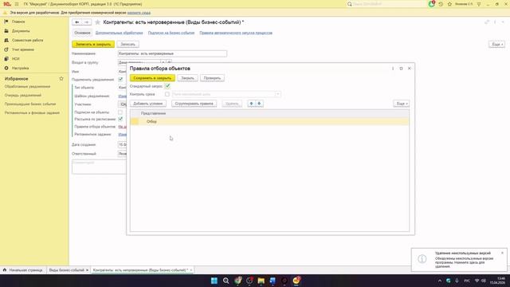510x287 pixels.
Task: Switch to Виды бизнес-событий bottom tab
Action: coord(67,270)
